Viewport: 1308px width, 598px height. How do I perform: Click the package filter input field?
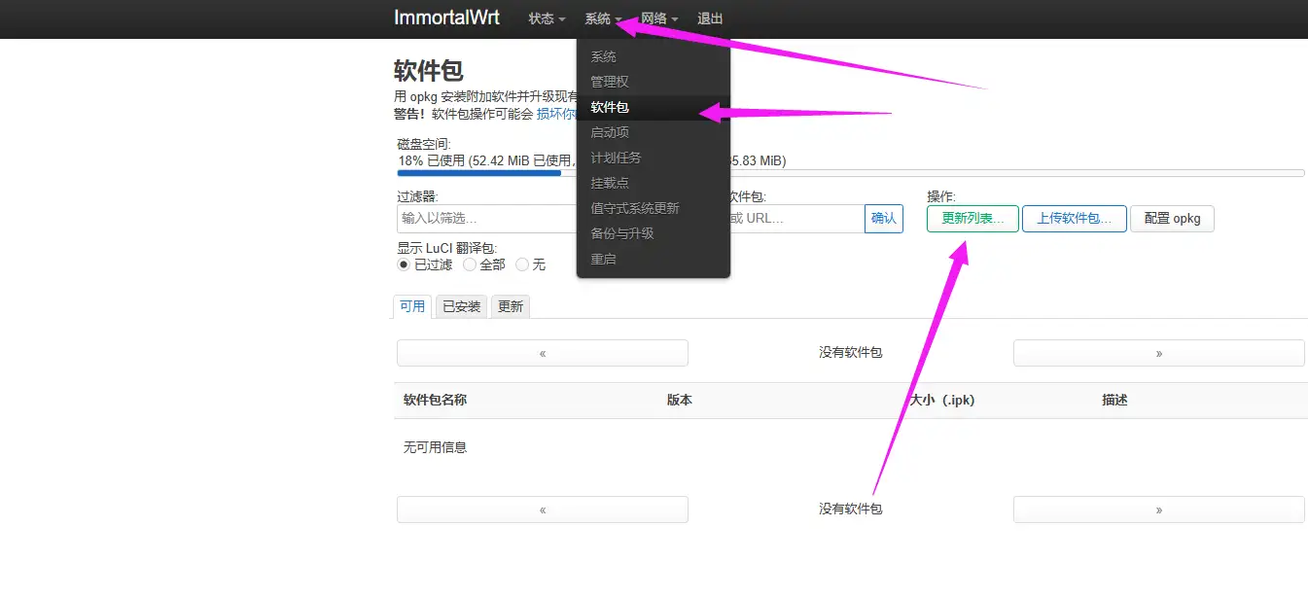pos(486,218)
